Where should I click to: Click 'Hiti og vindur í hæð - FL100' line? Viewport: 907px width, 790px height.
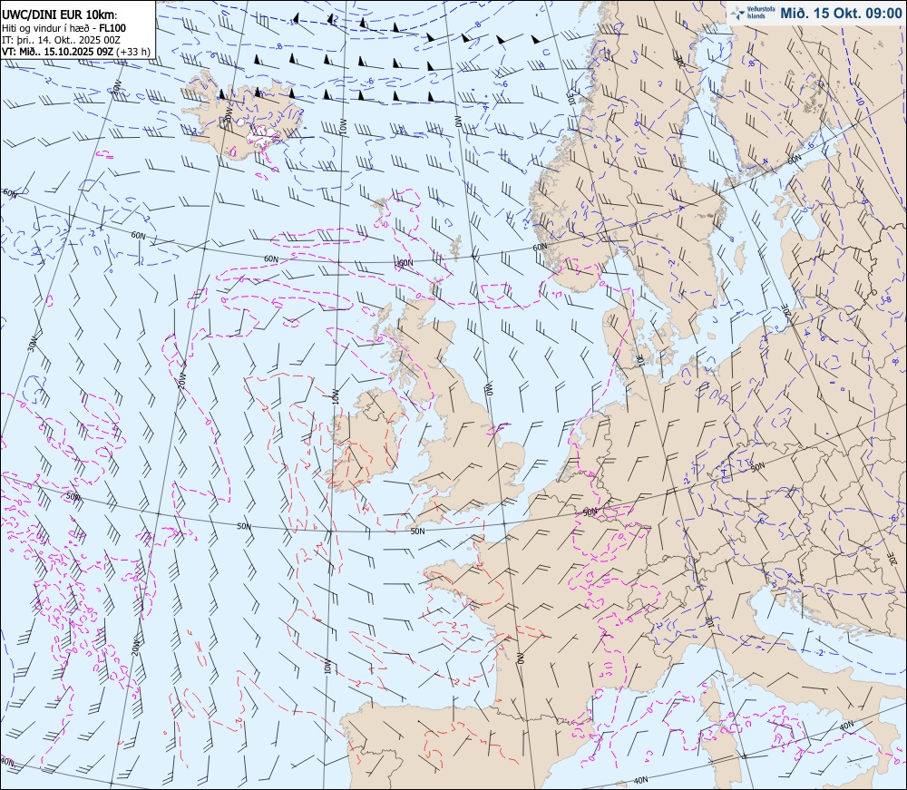(63, 28)
